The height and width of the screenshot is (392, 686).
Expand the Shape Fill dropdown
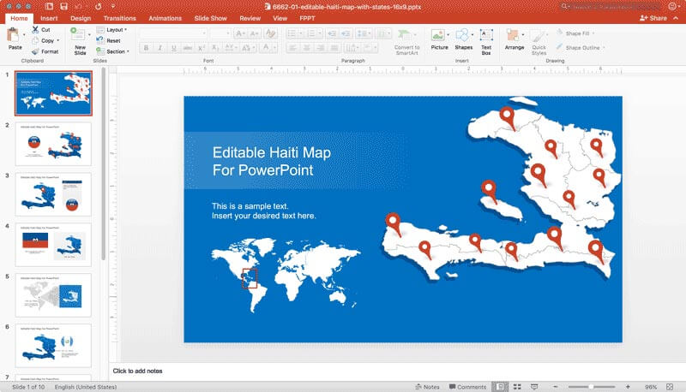pos(575,33)
